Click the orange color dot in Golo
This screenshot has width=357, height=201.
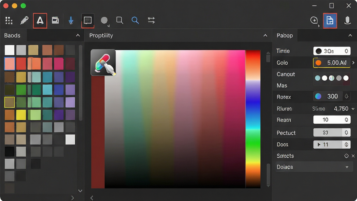[318, 63]
